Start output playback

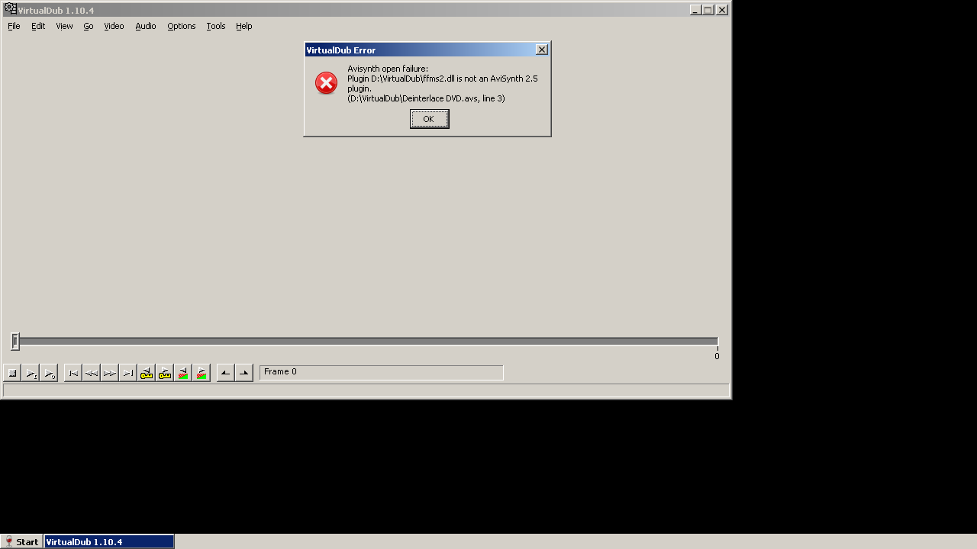tap(49, 373)
